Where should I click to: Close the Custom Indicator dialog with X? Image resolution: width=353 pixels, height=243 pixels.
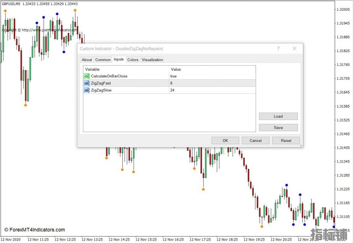tap(294, 49)
